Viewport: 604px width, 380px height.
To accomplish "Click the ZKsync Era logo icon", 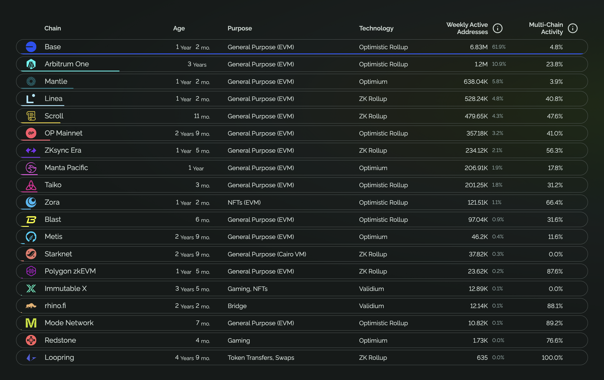I will (x=31, y=150).
